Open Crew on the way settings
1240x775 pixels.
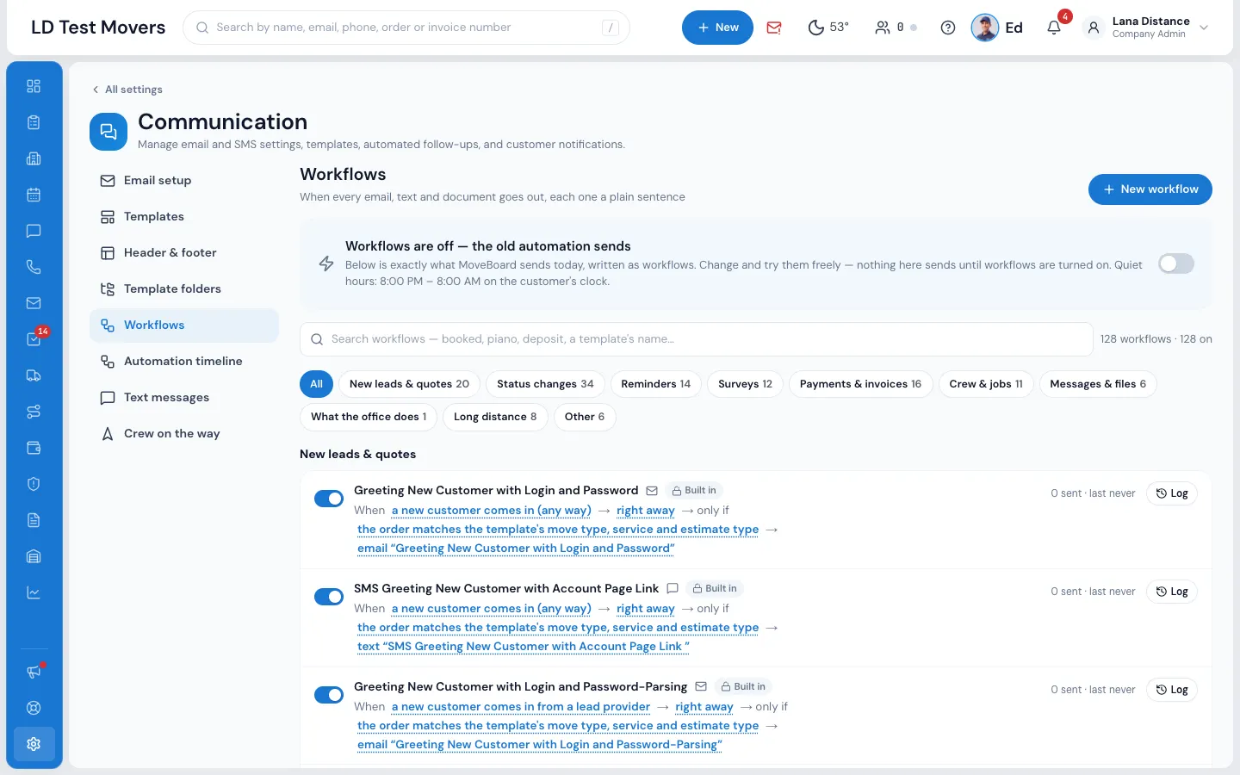(x=184, y=434)
